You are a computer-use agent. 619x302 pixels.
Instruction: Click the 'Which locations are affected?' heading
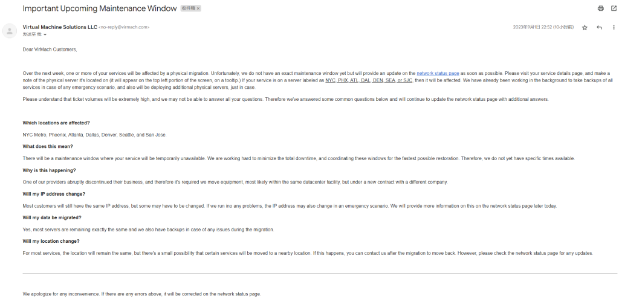click(x=56, y=123)
